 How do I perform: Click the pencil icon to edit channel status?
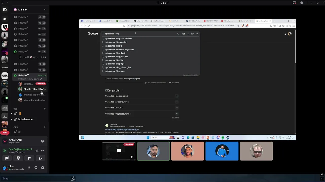coord(41,79)
